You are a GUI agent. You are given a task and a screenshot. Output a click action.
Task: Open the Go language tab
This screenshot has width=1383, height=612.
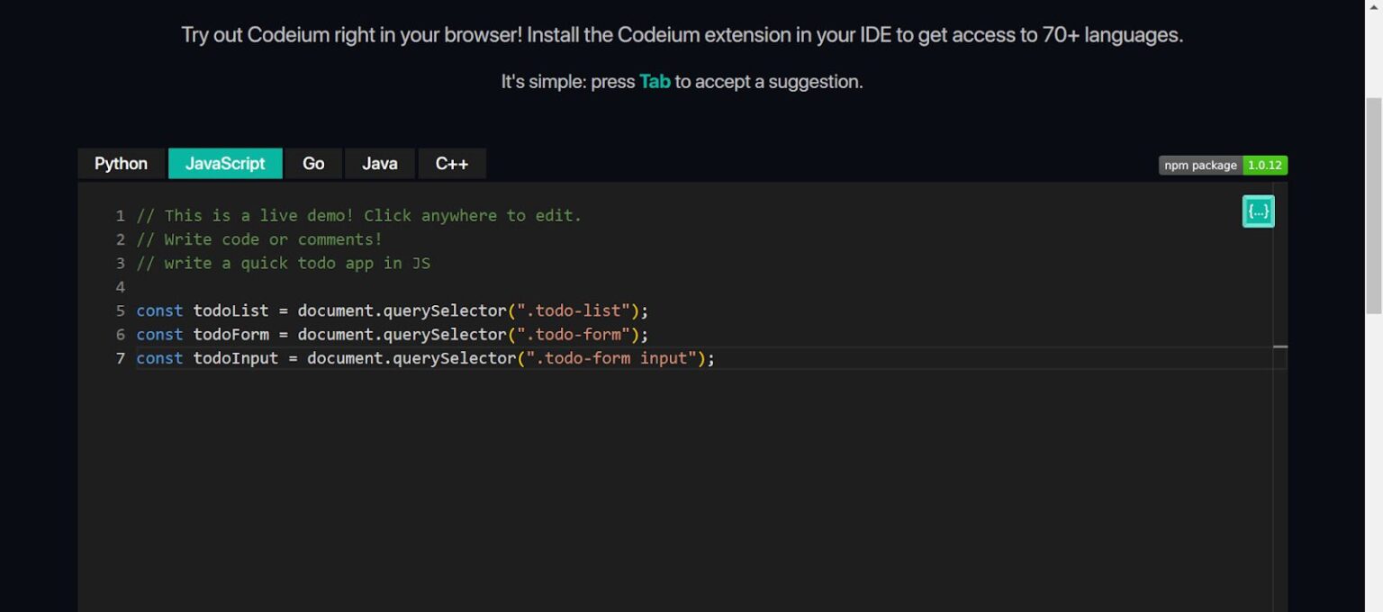[313, 163]
